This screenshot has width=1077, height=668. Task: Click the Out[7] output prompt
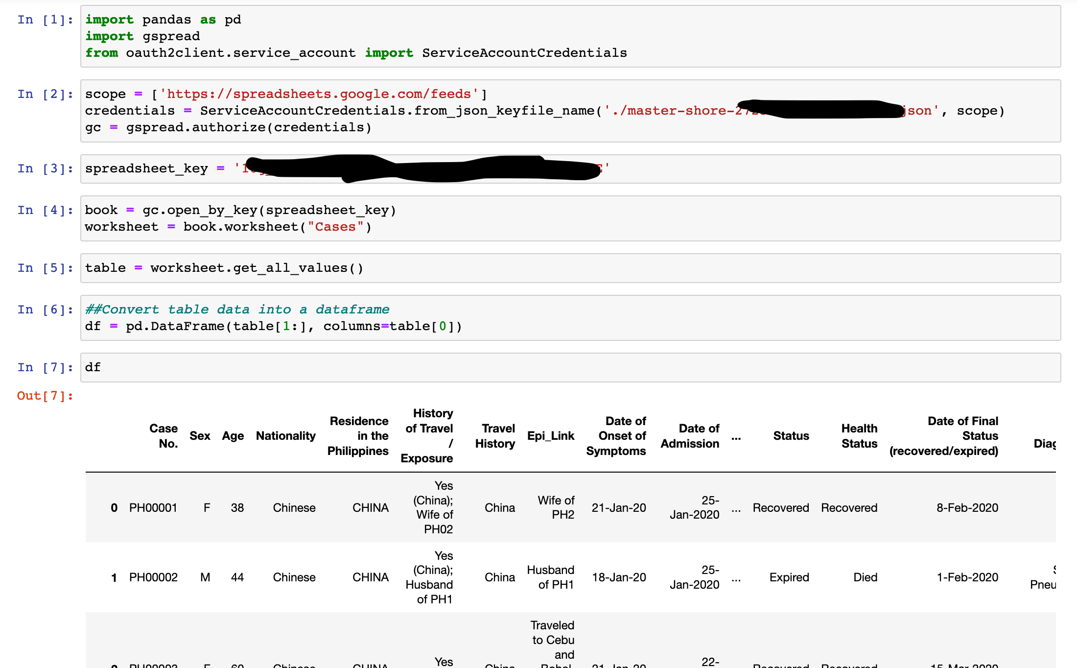(45, 396)
